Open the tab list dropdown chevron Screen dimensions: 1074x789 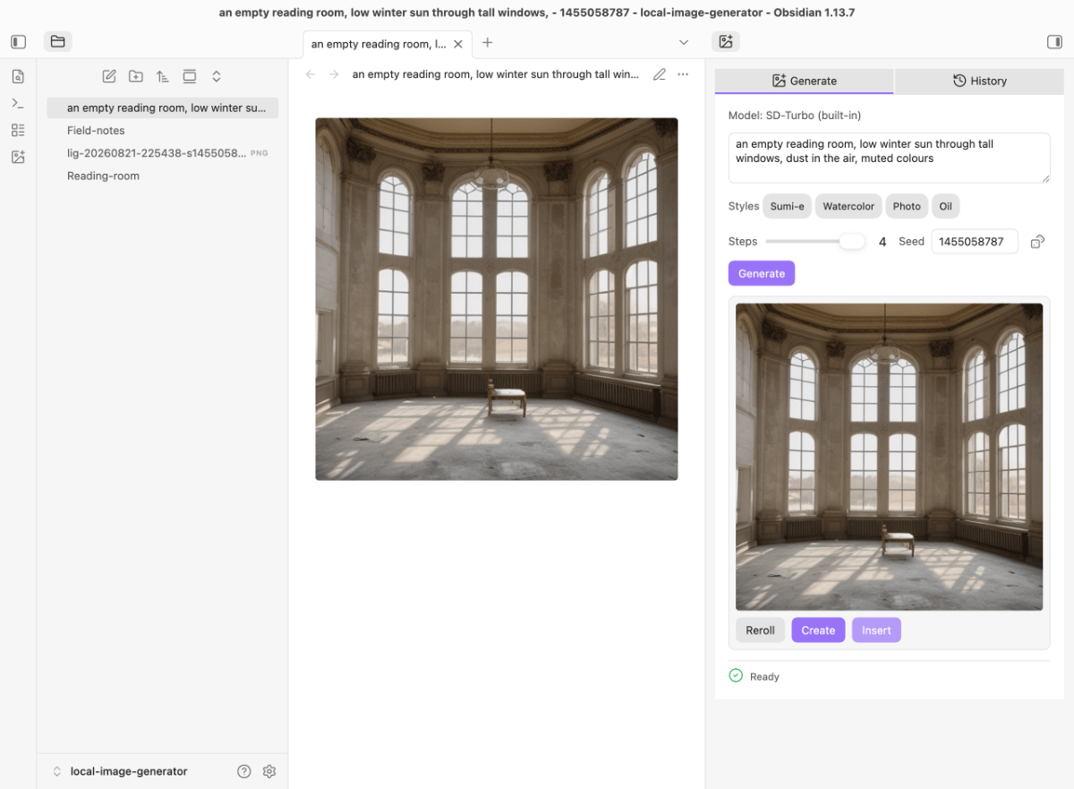pos(684,42)
